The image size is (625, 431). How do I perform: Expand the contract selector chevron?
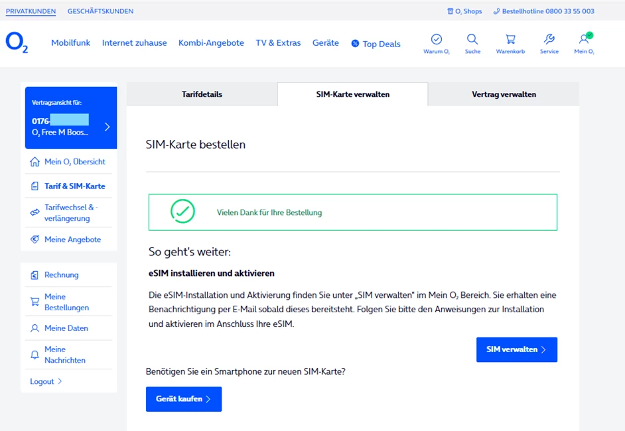point(107,127)
